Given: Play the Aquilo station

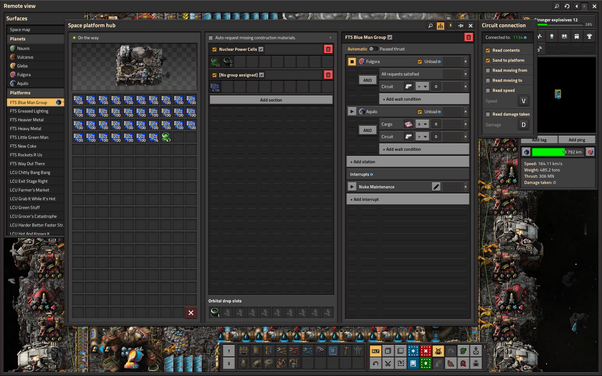Looking at the screenshot, I should pyautogui.click(x=352, y=112).
